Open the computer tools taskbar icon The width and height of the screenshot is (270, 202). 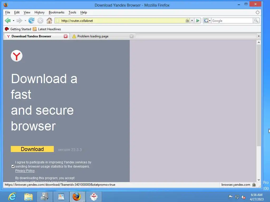click(x=44, y=197)
